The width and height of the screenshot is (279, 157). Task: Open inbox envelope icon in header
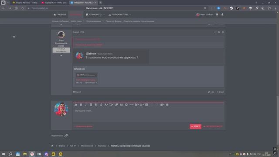coord(217,14)
